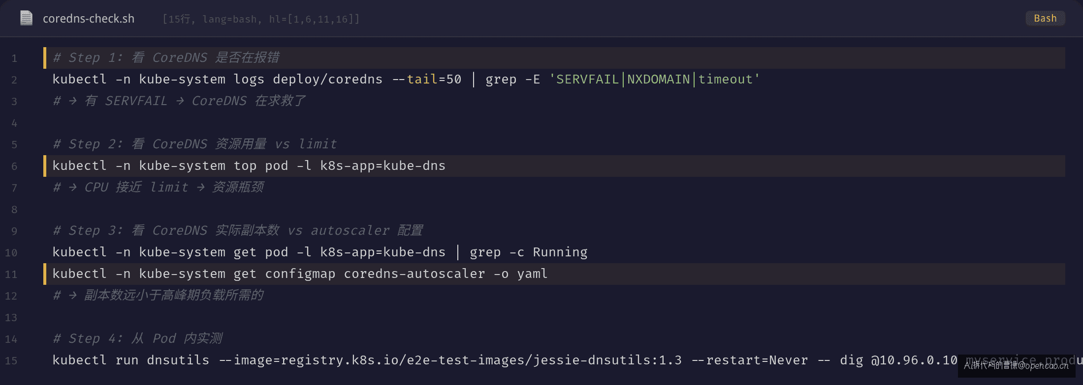Click the metadata text lang=bash
The image size is (1083, 385).
coord(229,19)
